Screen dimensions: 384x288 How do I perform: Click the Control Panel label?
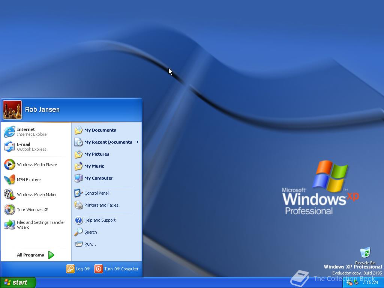coord(96,193)
